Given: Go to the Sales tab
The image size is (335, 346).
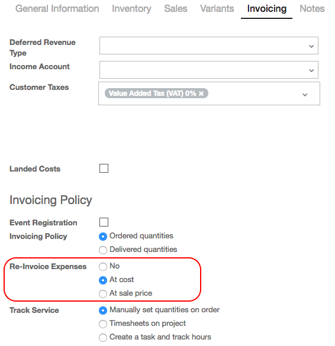Looking at the screenshot, I should 176,9.
